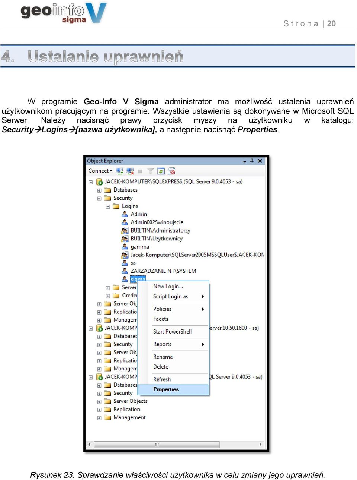Click the group icon beside Jacek-Komputer\SQLServer2005MSSQLUser

pos(125,255)
